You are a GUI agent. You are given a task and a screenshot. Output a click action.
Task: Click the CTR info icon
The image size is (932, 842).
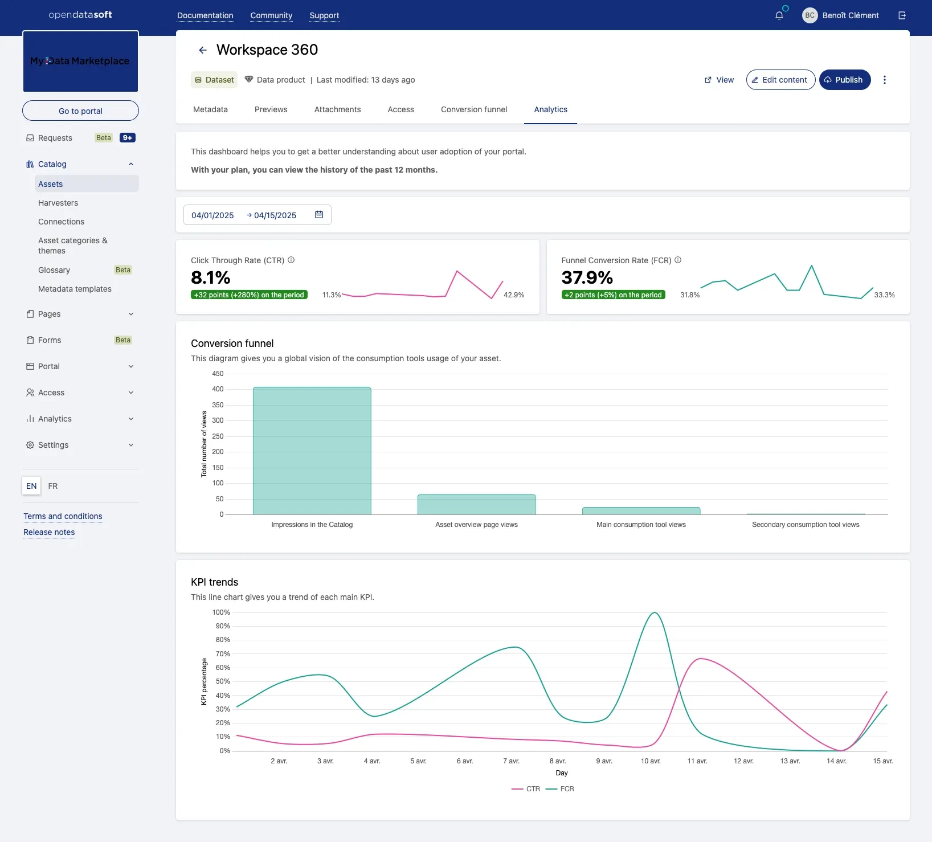pyautogui.click(x=291, y=260)
